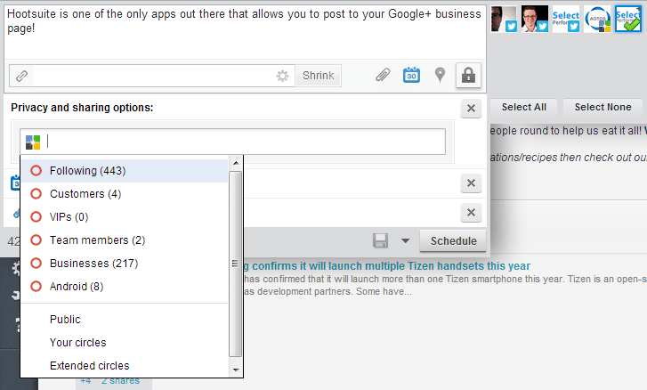
Task: Click the Select All button
Action: tap(523, 108)
